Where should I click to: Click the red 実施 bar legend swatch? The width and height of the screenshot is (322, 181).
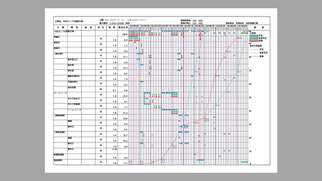point(254,40)
